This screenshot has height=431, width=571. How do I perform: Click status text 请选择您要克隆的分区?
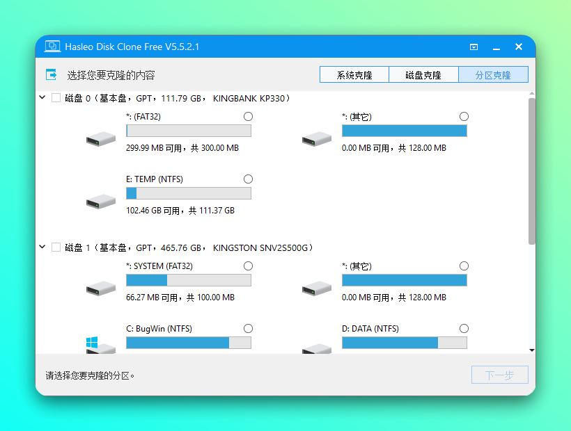90,375
